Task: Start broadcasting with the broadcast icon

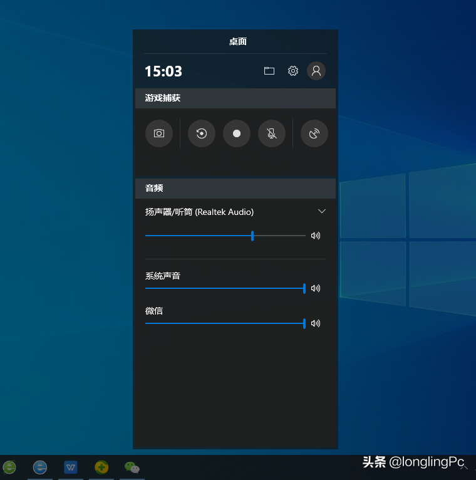Action: pos(314,133)
